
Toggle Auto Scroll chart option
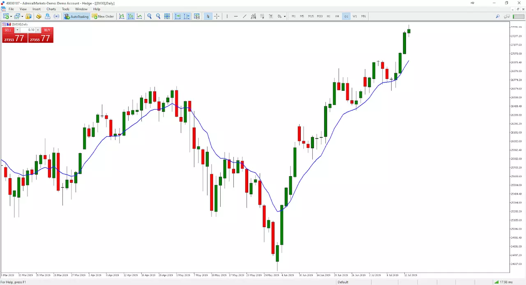click(178, 16)
